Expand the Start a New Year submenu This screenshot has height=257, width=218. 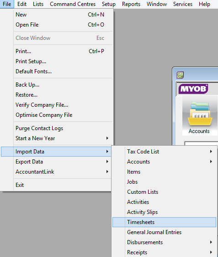[x=62, y=138]
